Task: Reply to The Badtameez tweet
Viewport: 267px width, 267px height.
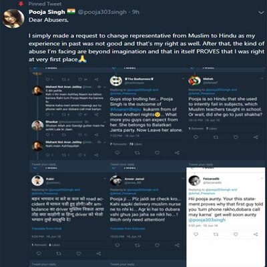Action: [x=117, y=152]
